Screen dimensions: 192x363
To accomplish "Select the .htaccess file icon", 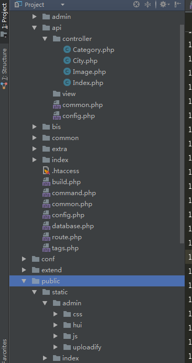I will (46, 171).
